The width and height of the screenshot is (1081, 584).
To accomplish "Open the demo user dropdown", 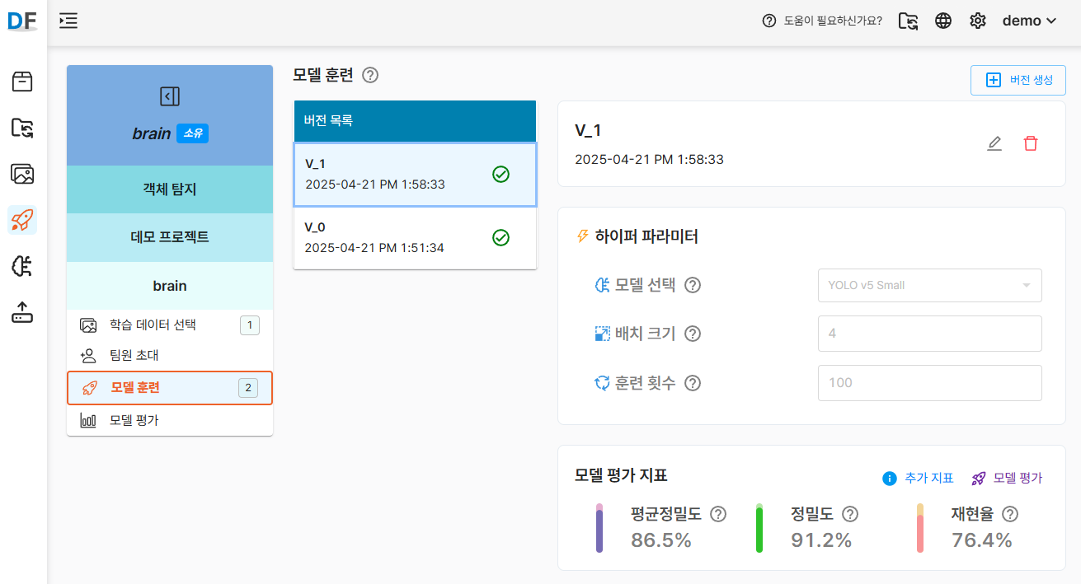I will pyautogui.click(x=1029, y=21).
